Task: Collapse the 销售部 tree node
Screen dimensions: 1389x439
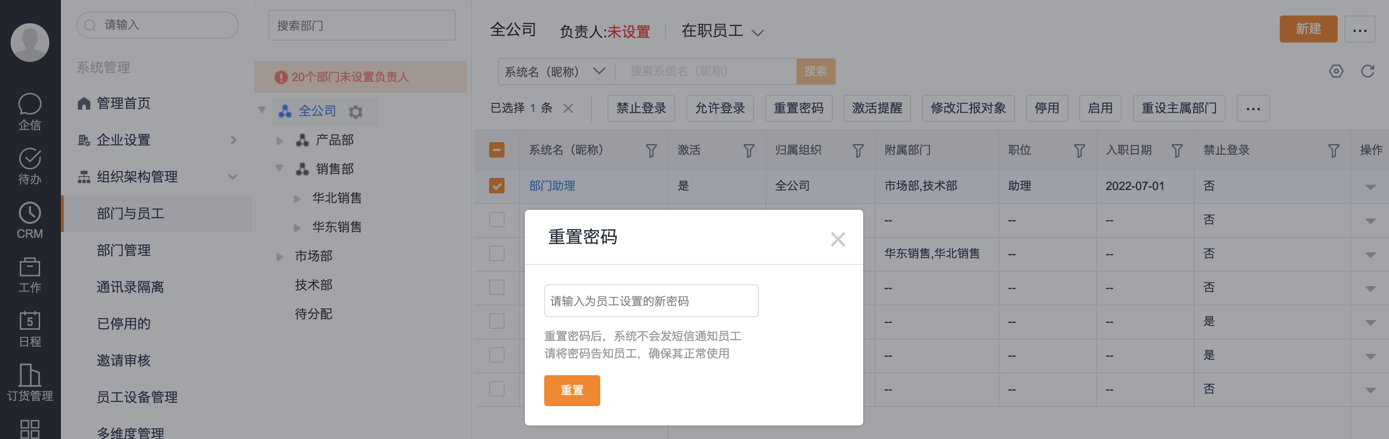Action: coord(279,168)
